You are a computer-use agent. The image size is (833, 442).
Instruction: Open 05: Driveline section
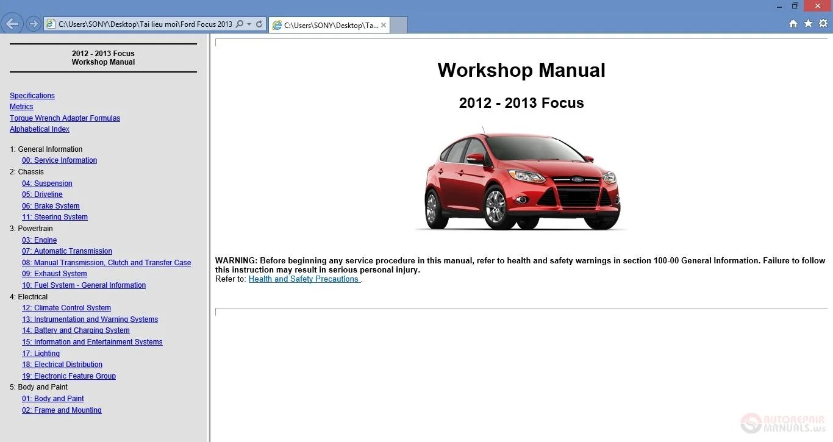tap(42, 194)
